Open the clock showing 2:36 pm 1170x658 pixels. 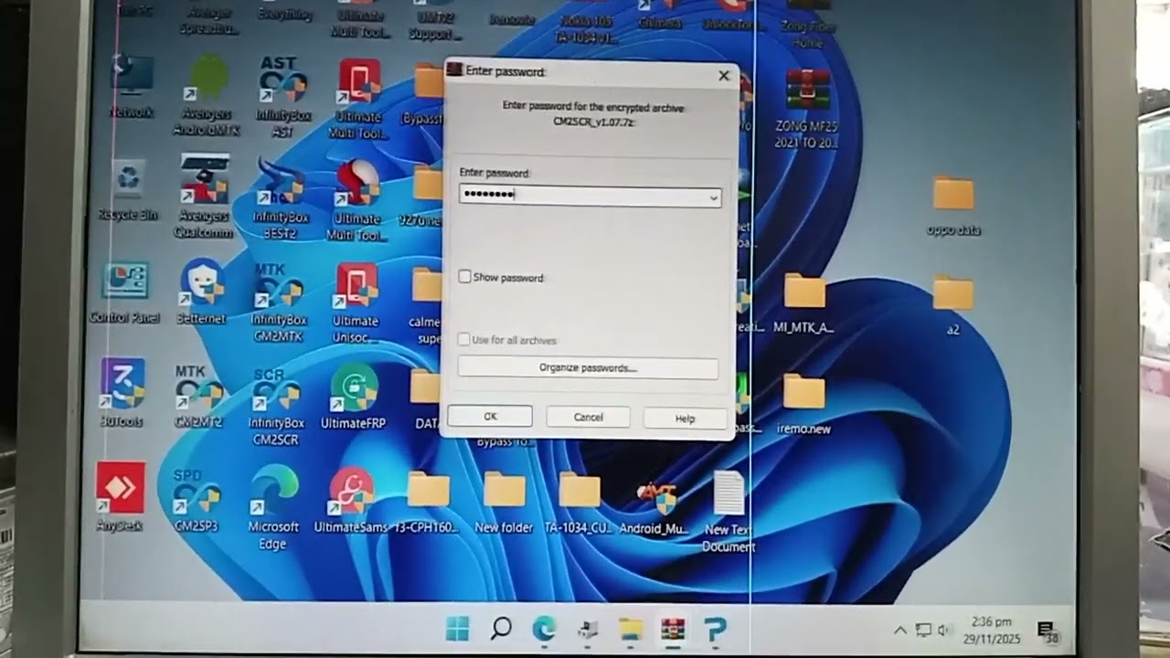click(x=992, y=630)
